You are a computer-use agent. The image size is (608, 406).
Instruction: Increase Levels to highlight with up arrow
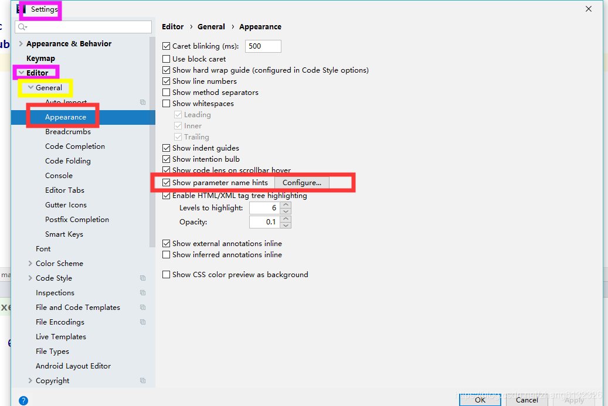click(286, 205)
